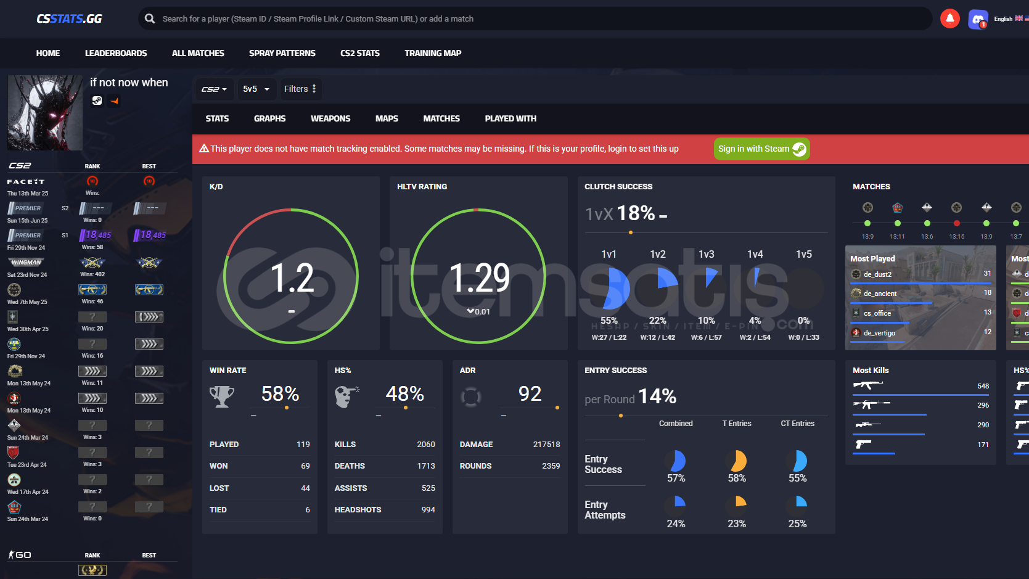1029x579 pixels.
Task: Click the green win dot above 13:6
Action: point(927,223)
